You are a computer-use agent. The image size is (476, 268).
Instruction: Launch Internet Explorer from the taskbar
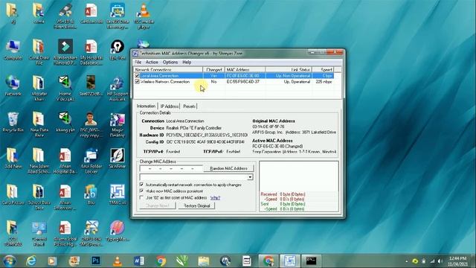point(31,261)
